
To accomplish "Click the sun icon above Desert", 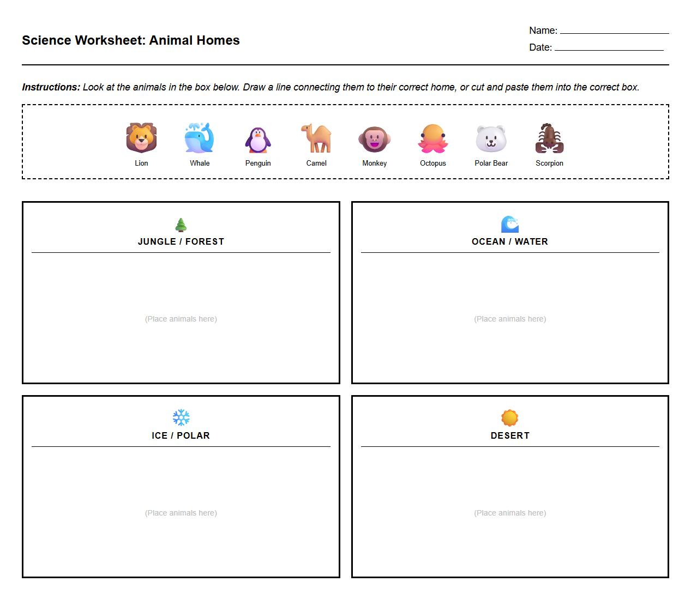I will click(x=510, y=417).
